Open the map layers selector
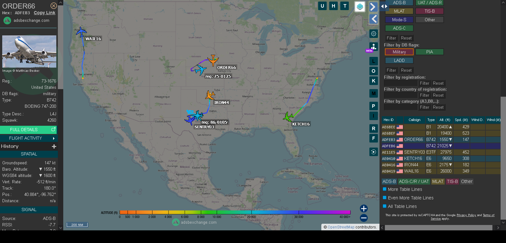Image resolution: width=506 pixels, height=243 pixels. pyautogui.click(x=360, y=7)
